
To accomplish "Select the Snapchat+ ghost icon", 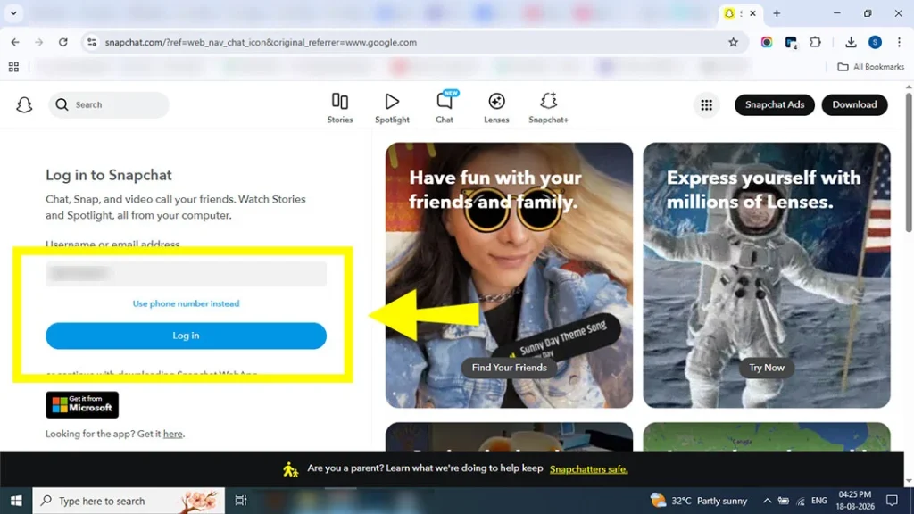I will (x=548, y=104).
